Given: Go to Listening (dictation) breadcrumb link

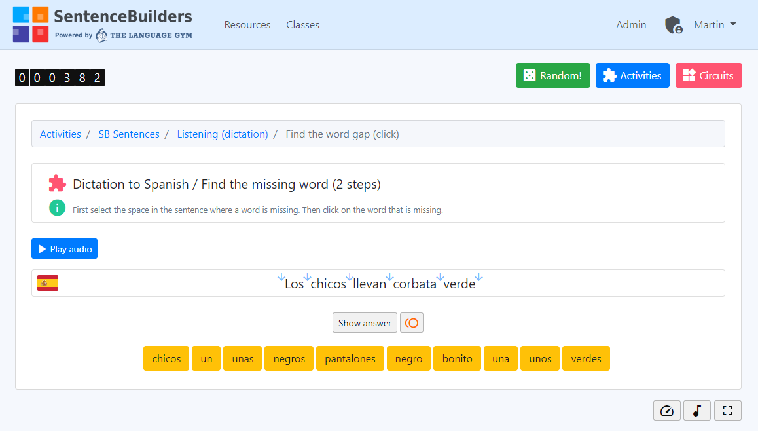Looking at the screenshot, I should (223, 134).
